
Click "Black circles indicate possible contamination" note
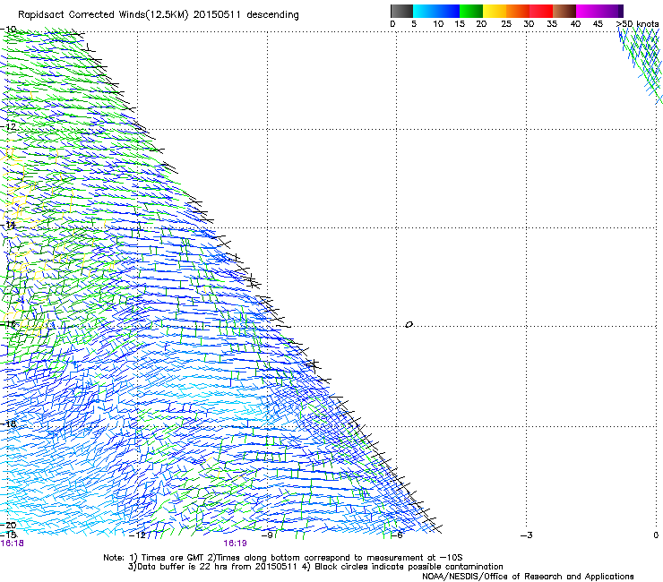tap(409, 567)
